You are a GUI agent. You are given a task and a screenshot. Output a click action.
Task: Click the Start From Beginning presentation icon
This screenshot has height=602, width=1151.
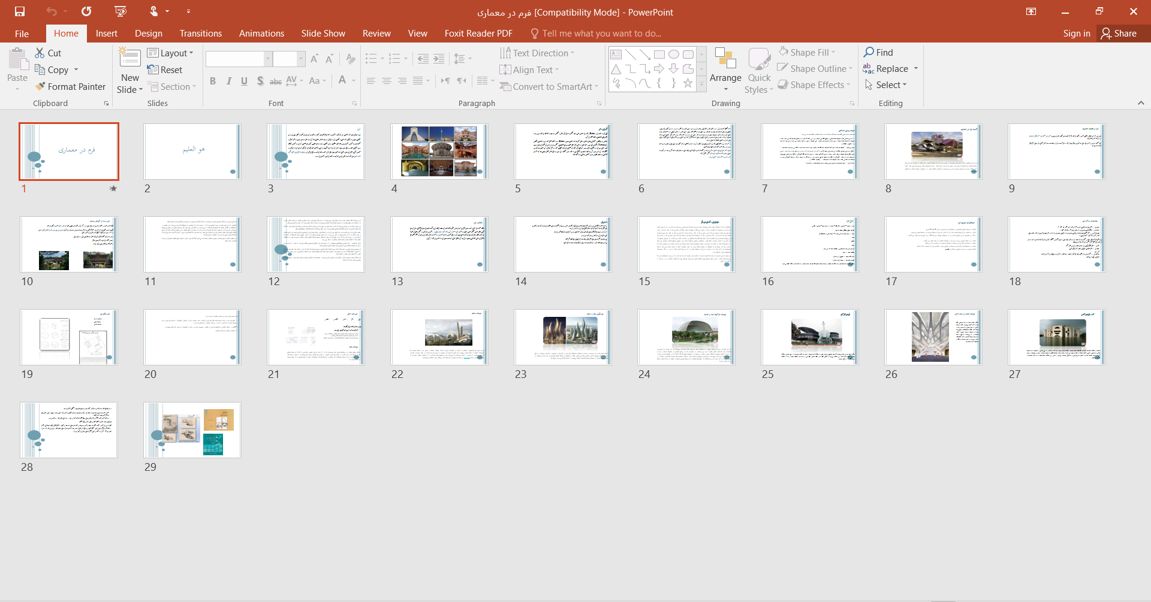click(x=120, y=11)
